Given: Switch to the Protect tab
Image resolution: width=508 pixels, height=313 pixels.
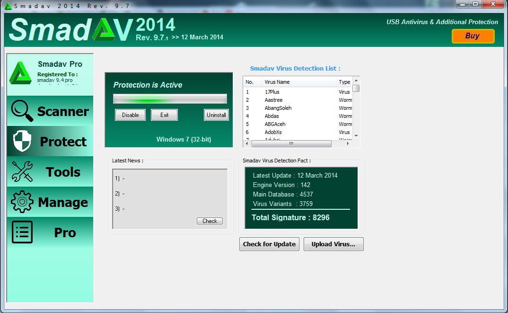Looking at the screenshot, I should 50,141.
